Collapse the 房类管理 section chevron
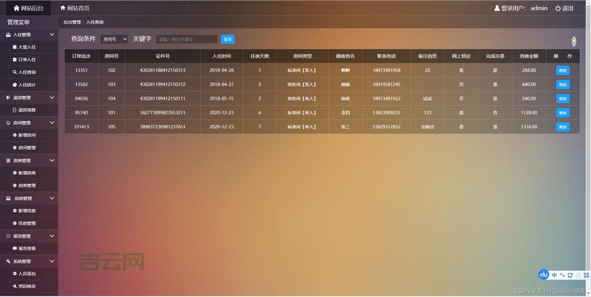The height and width of the screenshot is (297, 591). coord(52,160)
